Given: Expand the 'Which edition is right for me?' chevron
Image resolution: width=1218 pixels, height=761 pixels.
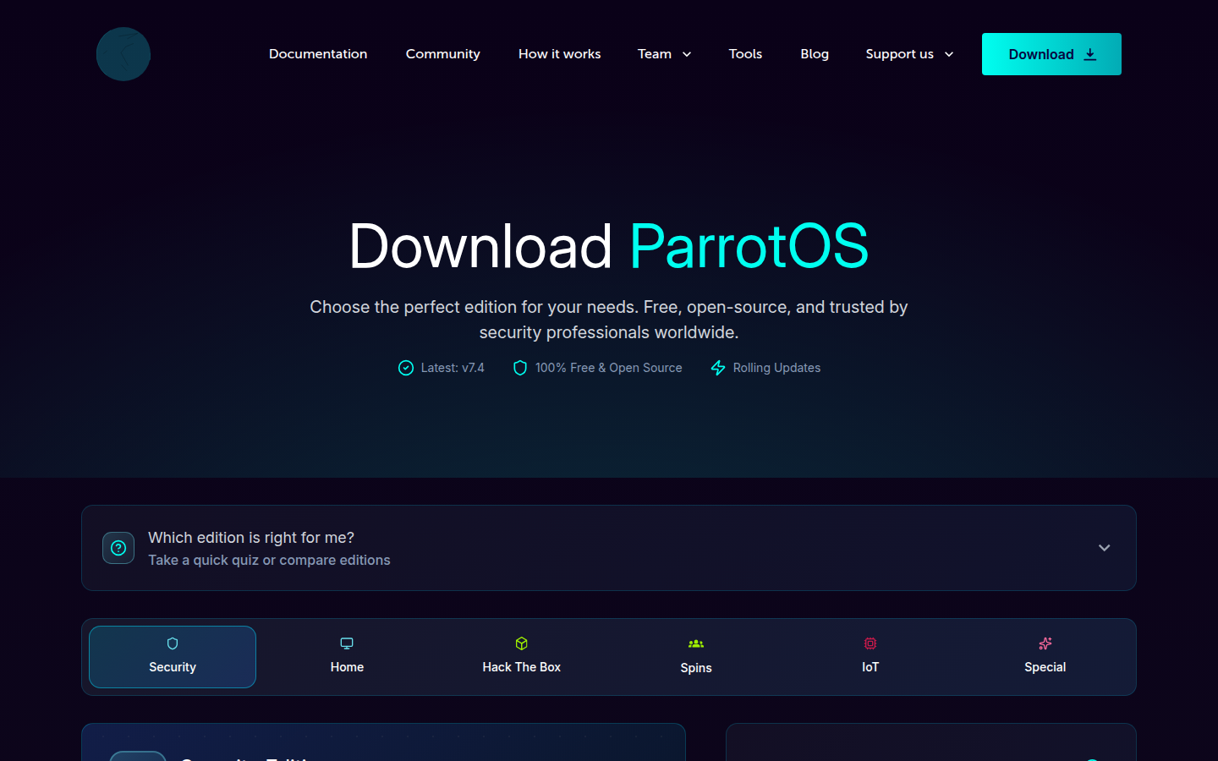Looking at the screenshot, I should point(1104,548).
